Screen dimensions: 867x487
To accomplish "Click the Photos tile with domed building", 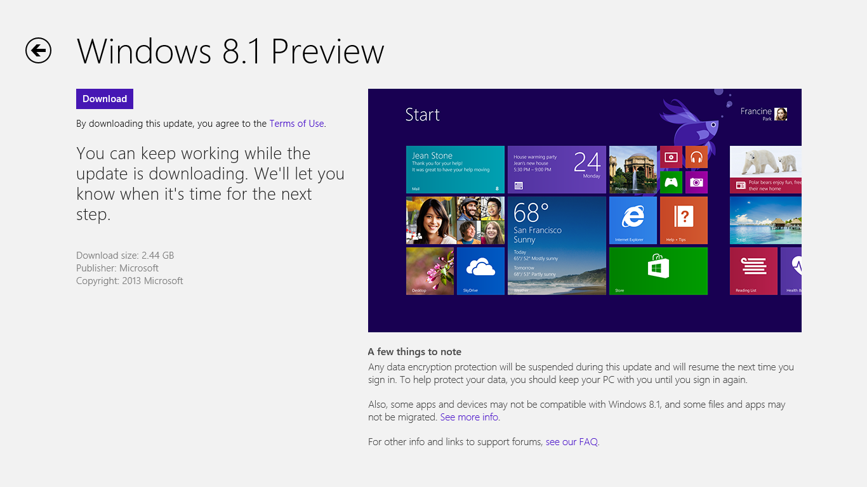I will click(633, 169).
